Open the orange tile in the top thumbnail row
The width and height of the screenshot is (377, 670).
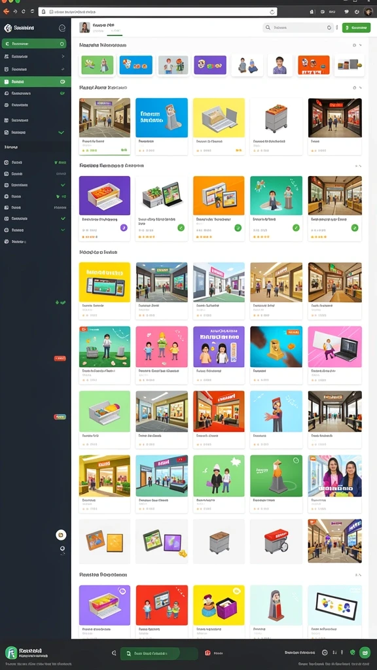pyautogui.click(x=314, y=65)
